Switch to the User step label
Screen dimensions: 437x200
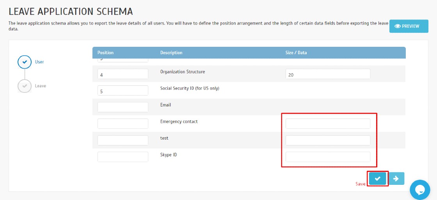(39, 62)
